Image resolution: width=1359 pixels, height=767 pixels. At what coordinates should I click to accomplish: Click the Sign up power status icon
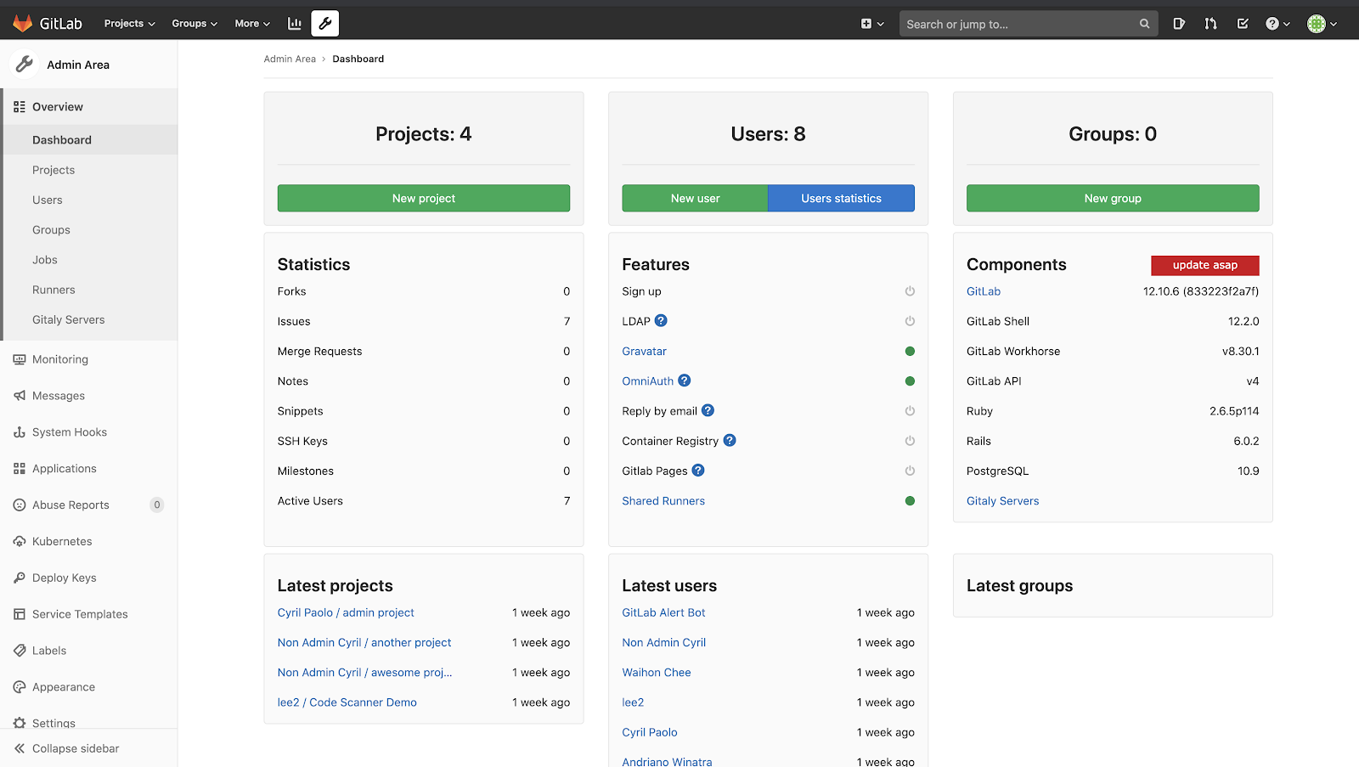[x=910, y=291]
